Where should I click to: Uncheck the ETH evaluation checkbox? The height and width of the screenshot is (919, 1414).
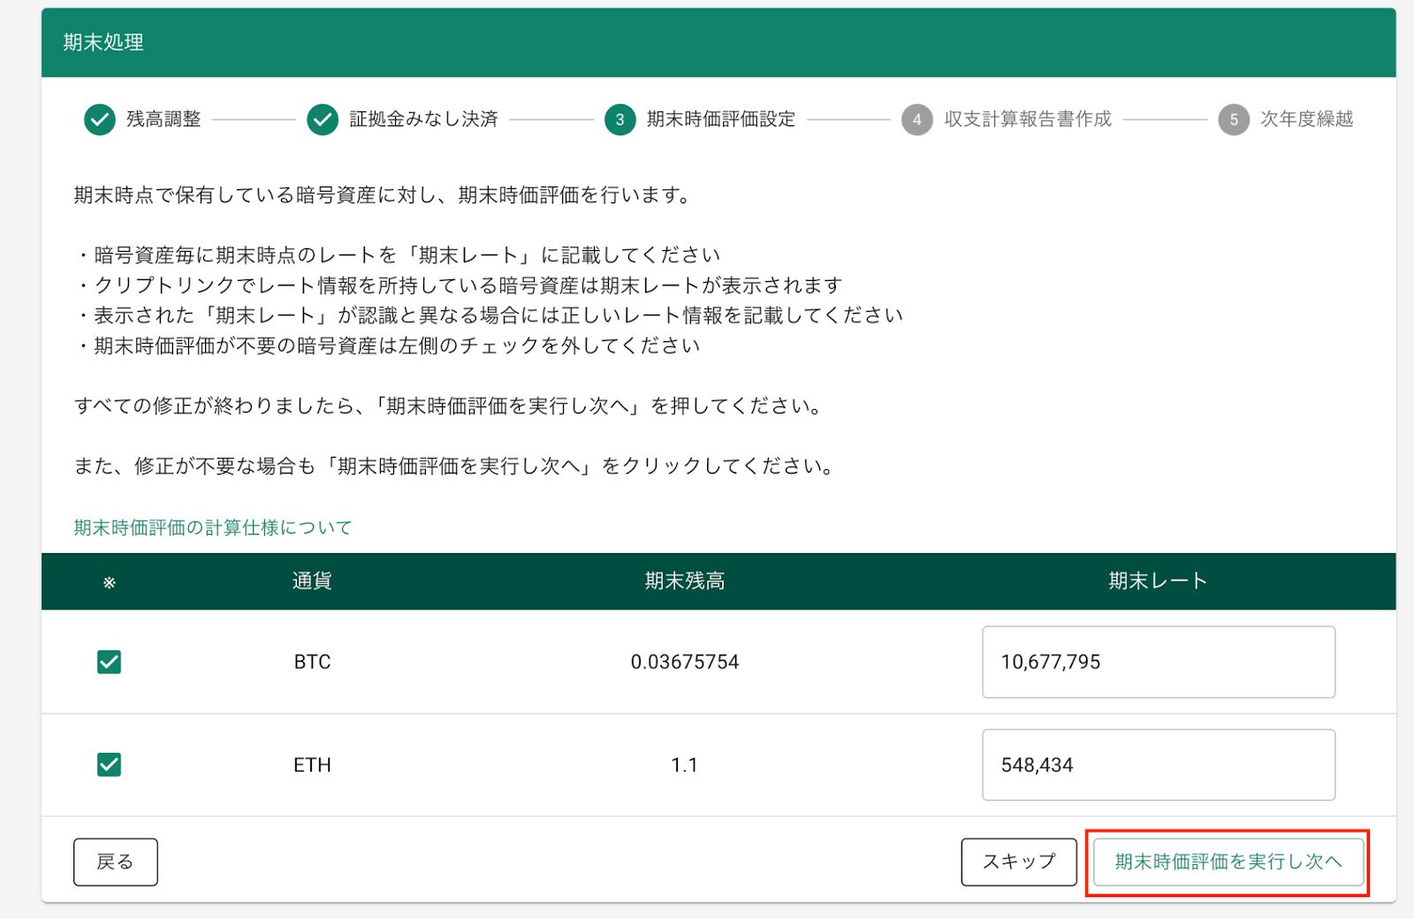tap(108, 764)
